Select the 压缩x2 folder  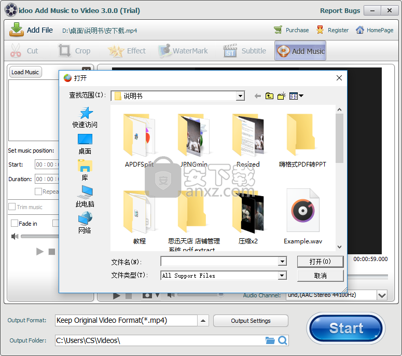point(248,217)
